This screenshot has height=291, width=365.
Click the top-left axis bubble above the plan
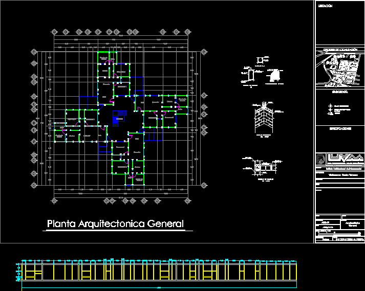tap(55, 31)
